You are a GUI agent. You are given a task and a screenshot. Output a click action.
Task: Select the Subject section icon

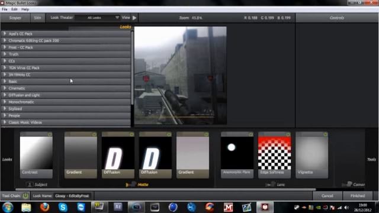pos(30,185)
